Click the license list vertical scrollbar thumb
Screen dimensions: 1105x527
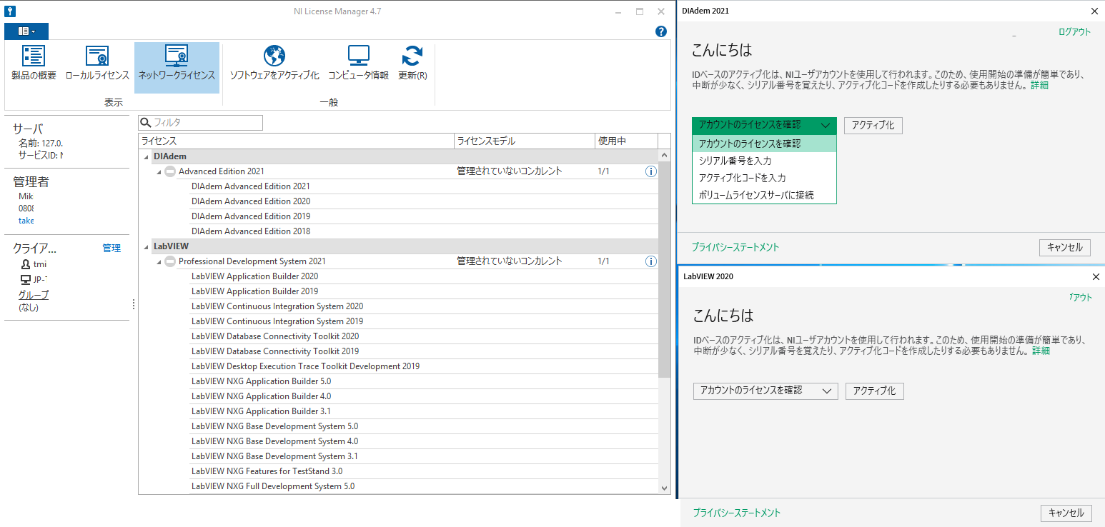pyautogui.click(x=664, y=269)
